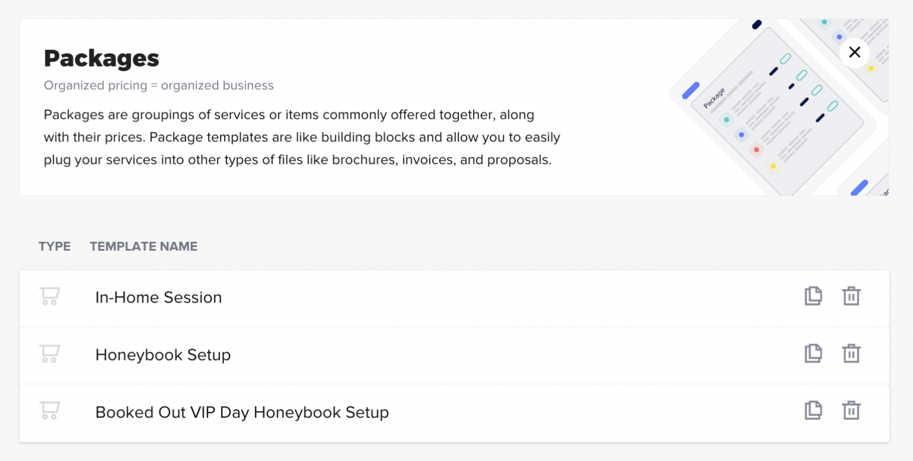Viewport: 913px width, 461px height.
Task: Click the cart type icon beside Honeybook Setup
Action: pos(50,353)
